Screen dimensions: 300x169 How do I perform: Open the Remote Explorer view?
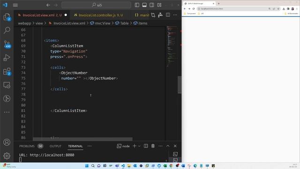[x=7, y=85]
